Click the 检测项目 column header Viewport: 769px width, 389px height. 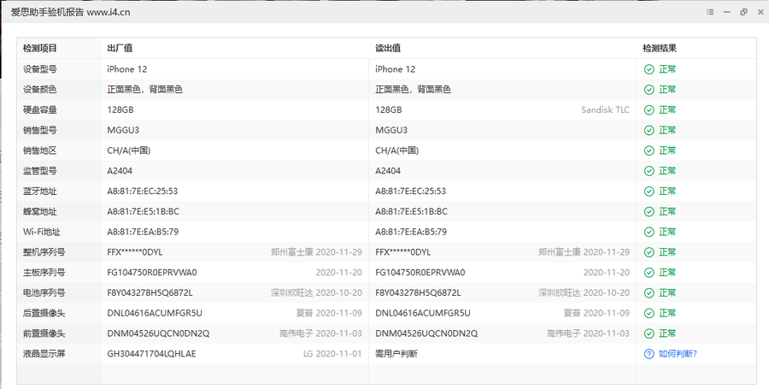point(40,49)
